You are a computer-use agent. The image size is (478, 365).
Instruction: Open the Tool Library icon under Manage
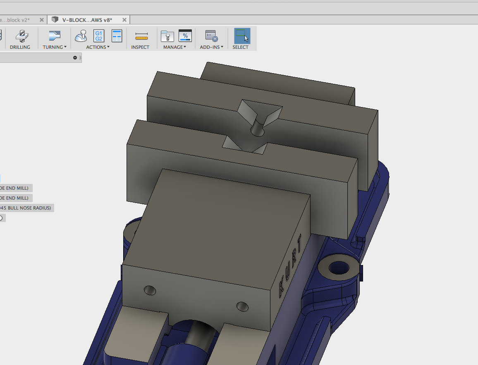[x=167, y=36]
